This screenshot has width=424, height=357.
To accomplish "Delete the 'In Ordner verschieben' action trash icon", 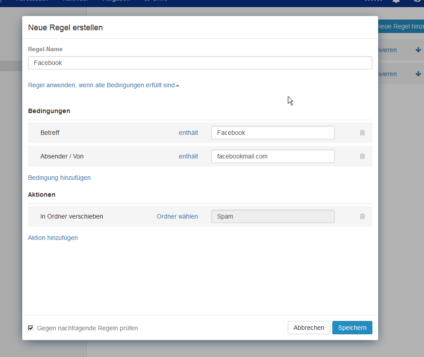I will click(x=362, y=216).
